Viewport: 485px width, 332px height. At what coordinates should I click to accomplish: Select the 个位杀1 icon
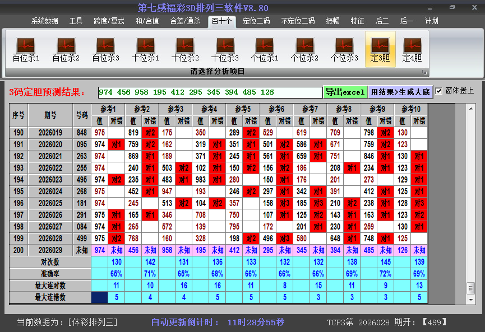click(x=265, y=49)
